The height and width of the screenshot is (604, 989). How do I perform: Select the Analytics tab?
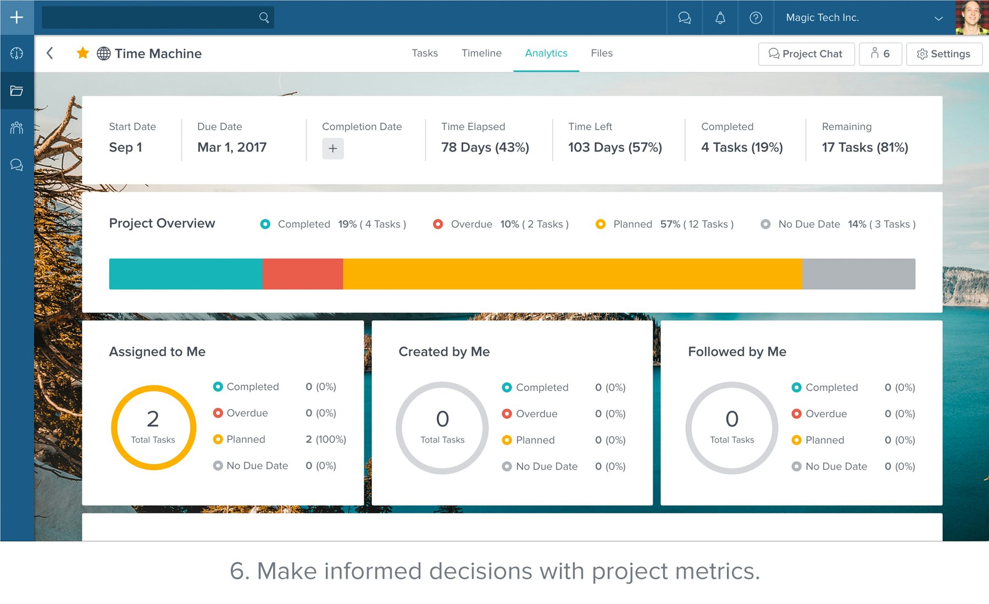(546, 53)
